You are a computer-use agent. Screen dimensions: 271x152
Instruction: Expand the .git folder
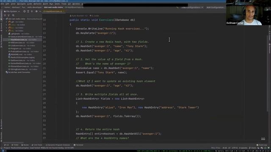(x=7, y=22)
